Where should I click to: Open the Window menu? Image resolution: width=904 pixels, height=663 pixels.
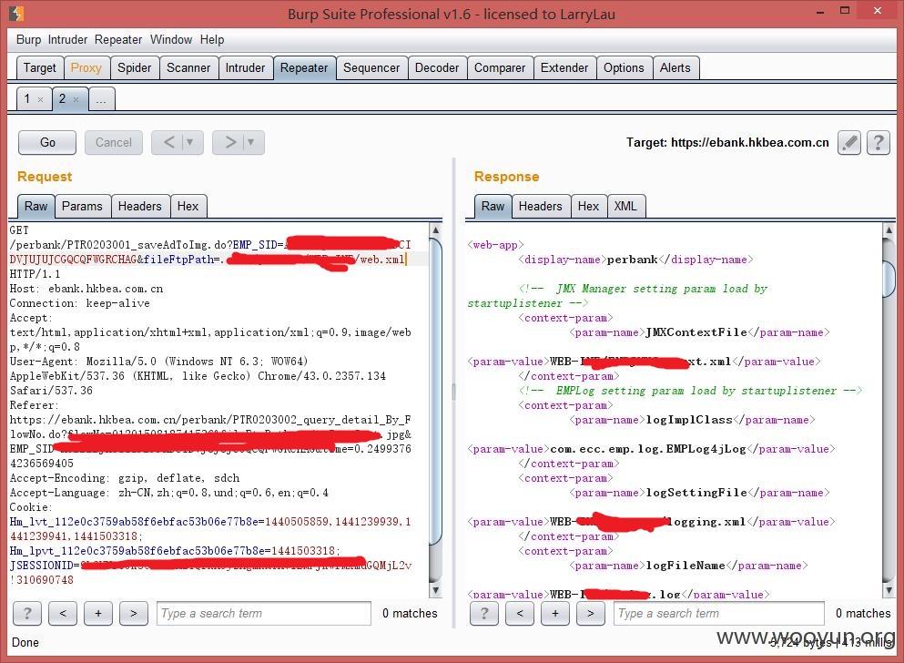tap(171, 40)
